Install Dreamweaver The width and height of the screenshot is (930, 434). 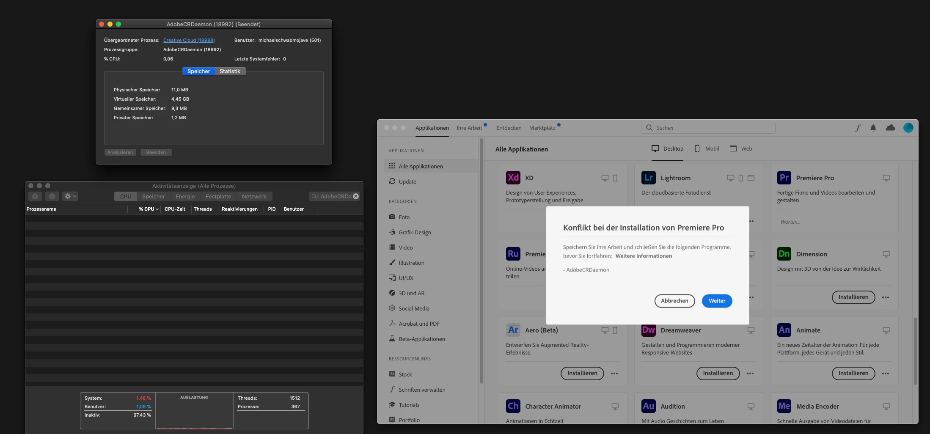click(718, 373)
